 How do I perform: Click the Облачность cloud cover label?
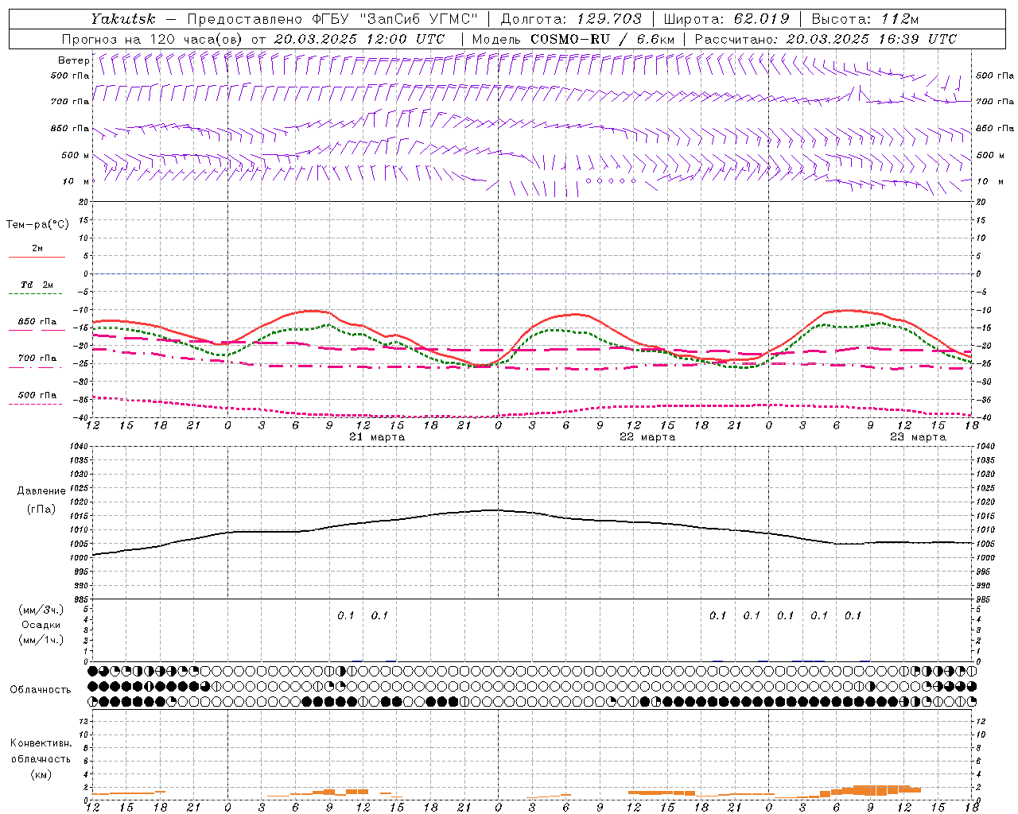41,689
